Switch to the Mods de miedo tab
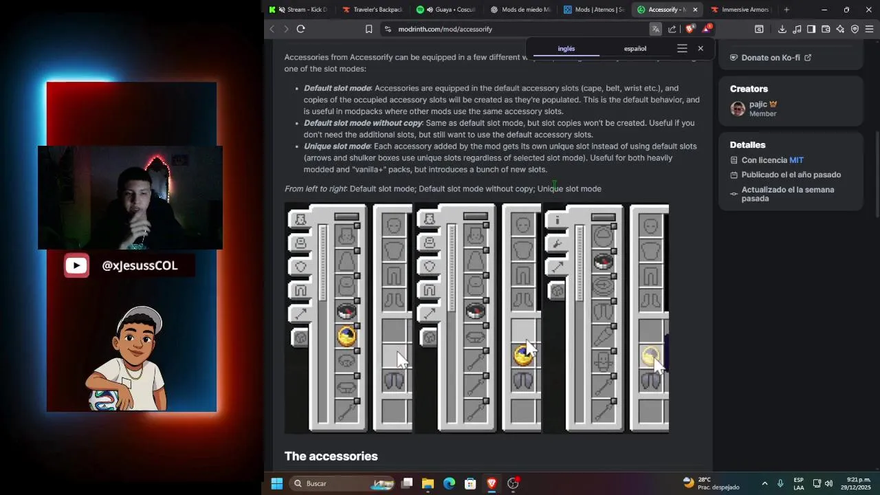The image size is (880, 495). (x=520, y=10)
